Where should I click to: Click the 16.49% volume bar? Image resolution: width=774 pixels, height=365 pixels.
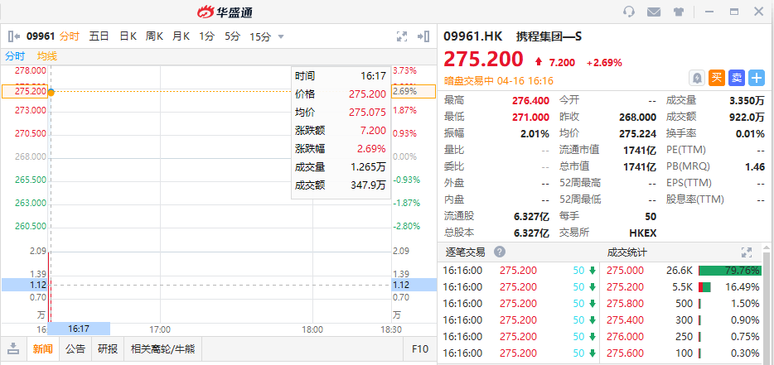tap(704, 287)
